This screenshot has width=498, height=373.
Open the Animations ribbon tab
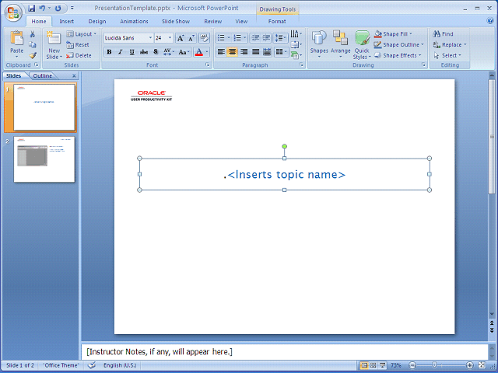coord(134,21)
